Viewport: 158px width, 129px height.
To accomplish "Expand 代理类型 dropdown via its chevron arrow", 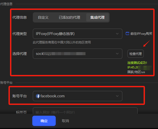I will click(x=117, y=34).
